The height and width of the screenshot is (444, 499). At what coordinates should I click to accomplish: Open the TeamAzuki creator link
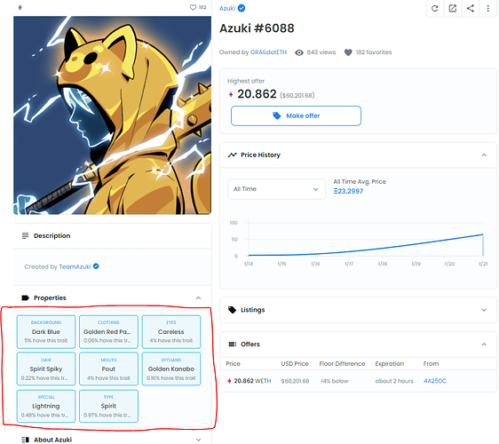(x=75, y=266)
